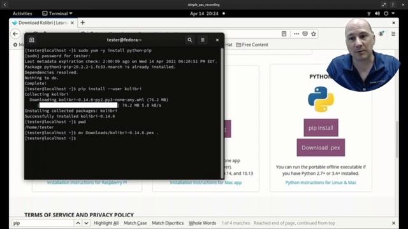The height and width of the screenshot is (229, 408).
Task: Save page to Pocket icon
Action: [305, 34]
